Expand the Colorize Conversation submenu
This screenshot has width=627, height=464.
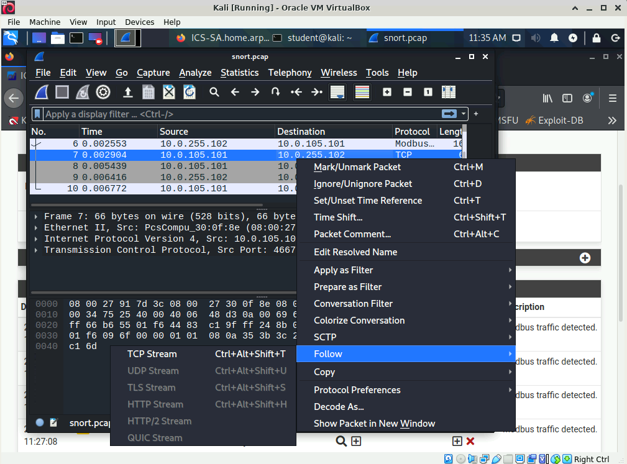tap(406, 321)
